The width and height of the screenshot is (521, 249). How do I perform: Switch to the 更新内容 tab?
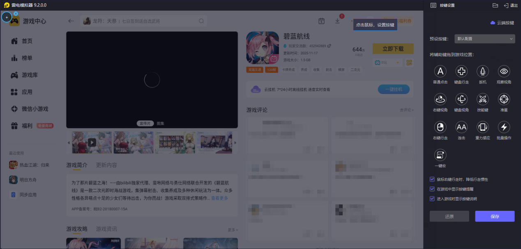tap(106, 165)
